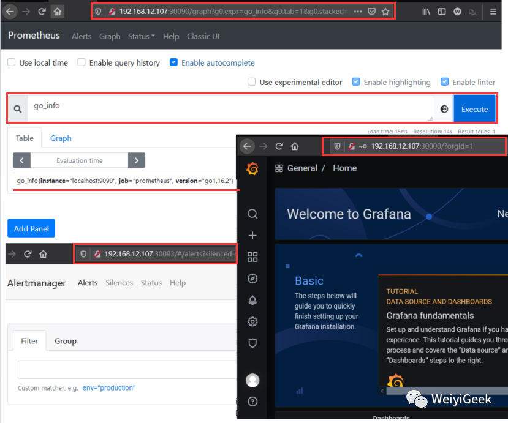Screen dimensions: 508x423
Task: Click the Prometheus brand link
Action: pos(34,36)
